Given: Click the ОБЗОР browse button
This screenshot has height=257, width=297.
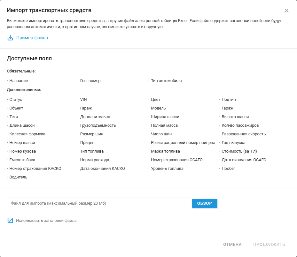Looking at the screenshot, I should point(205,203).
